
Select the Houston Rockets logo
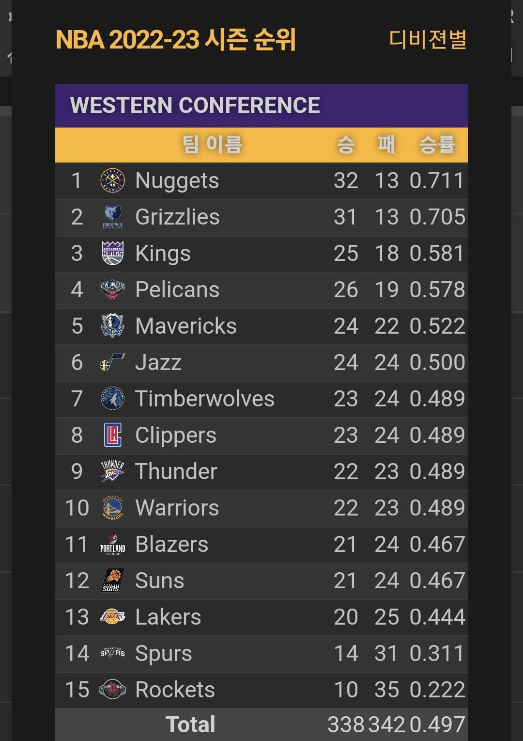pyautogui.click(x=112, y=690)
